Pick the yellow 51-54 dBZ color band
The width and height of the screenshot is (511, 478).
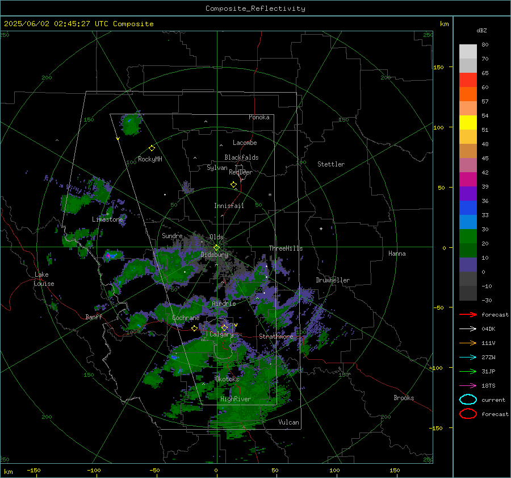pyautogui.click(x=468, y=123)
